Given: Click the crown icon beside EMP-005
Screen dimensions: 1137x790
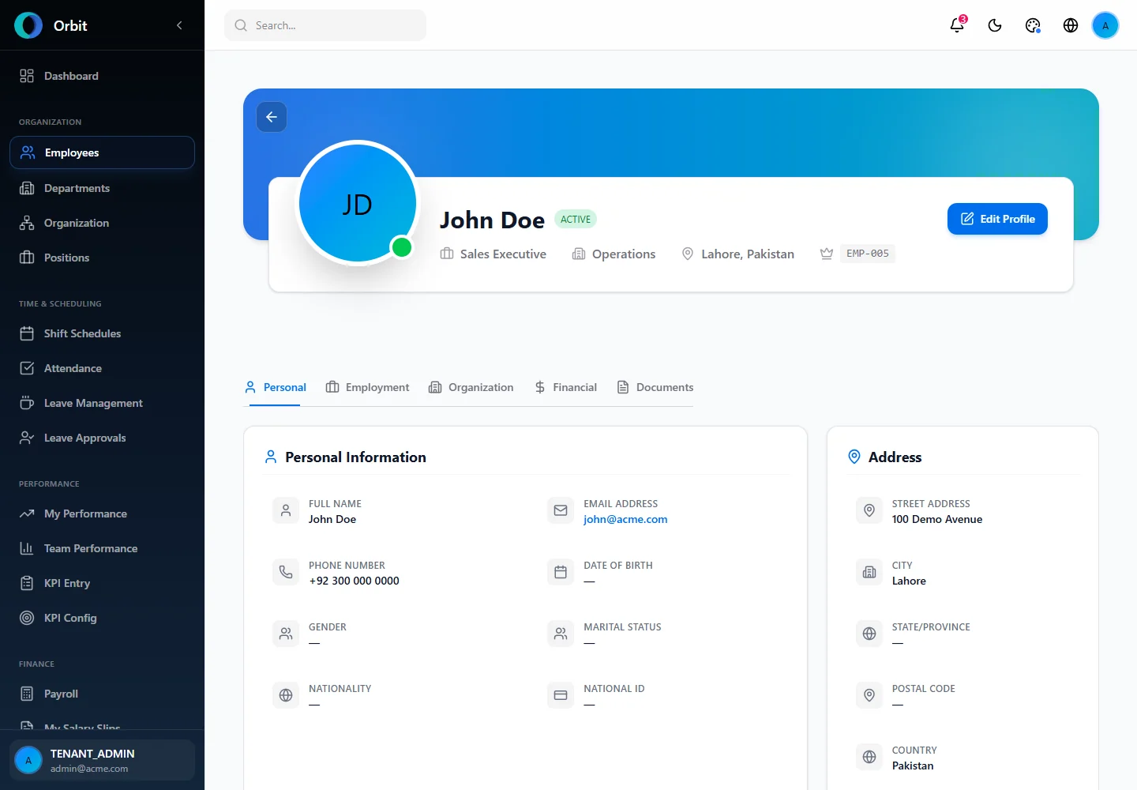Looking at the screenshot, I should point(827,254).
